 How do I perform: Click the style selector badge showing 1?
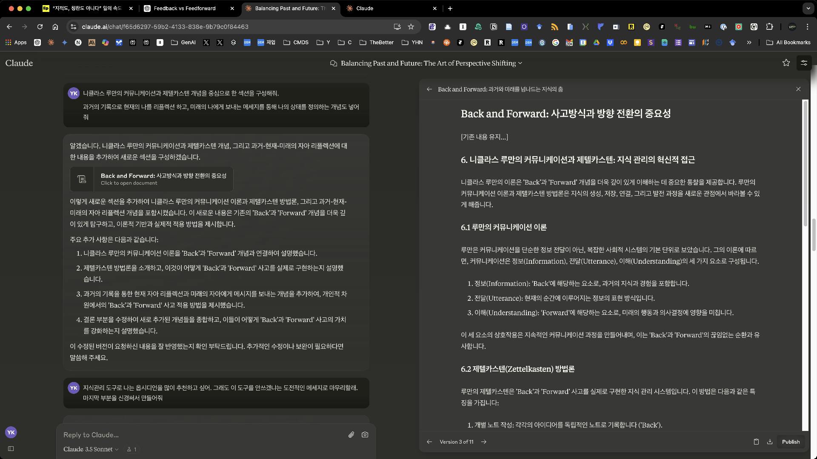pos(131,449)
